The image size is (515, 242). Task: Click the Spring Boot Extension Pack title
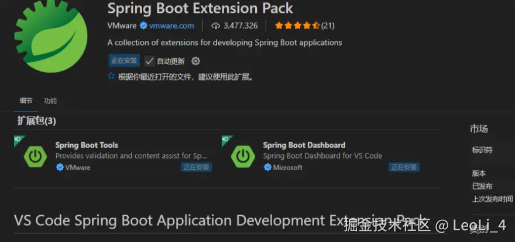click(200, 8)
